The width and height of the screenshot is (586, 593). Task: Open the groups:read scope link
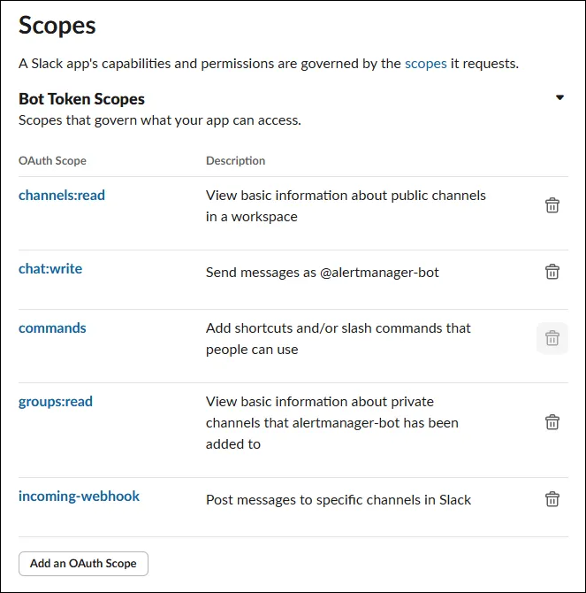pyautogui.click(x=56, y=401)
